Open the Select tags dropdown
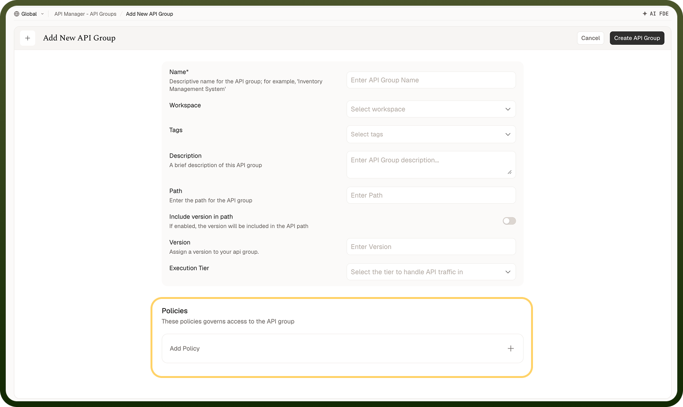Screen dimensions: 683x407 [431, 134]
